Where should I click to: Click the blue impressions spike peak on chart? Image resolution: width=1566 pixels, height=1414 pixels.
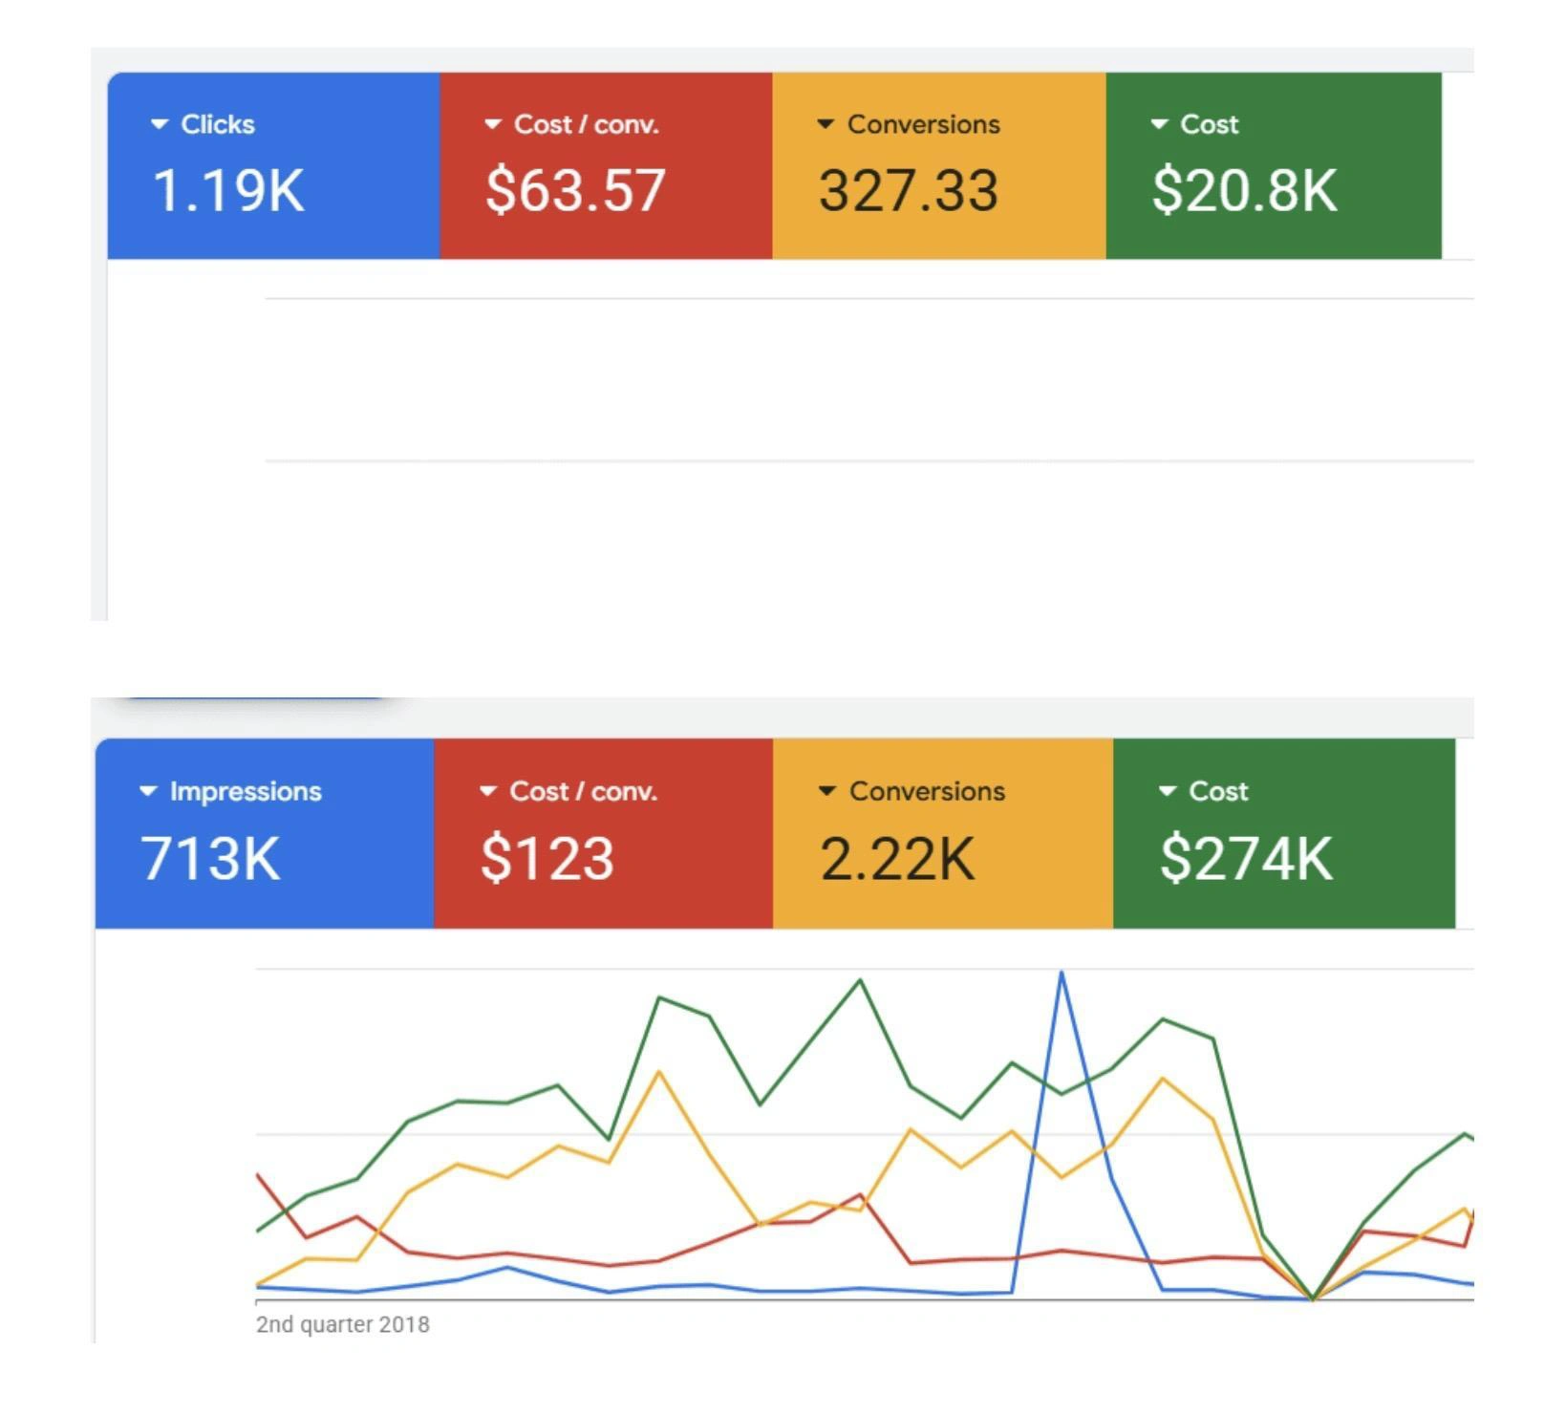click(1062, 974)
